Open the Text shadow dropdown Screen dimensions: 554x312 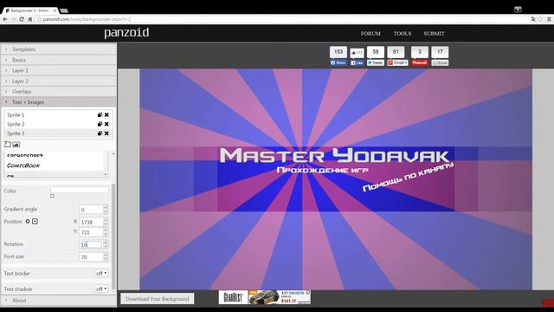coord(101,289)
